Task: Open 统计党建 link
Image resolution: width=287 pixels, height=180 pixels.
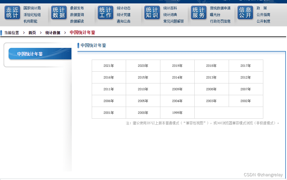Action: coord(123,15)
